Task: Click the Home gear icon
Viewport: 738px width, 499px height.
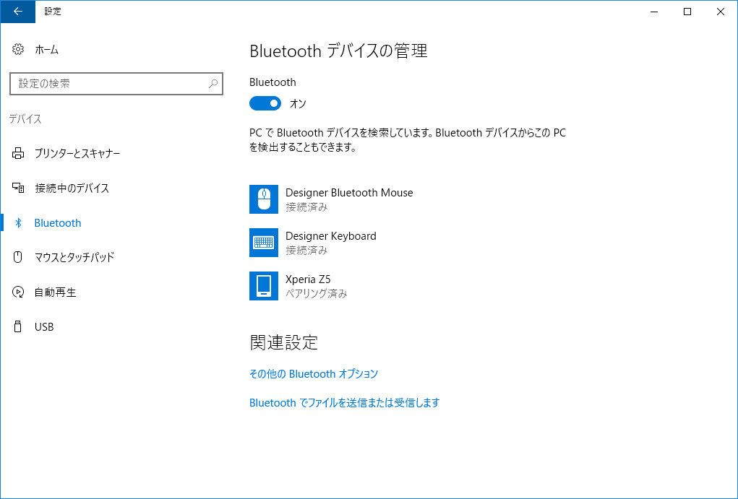Action: 18,50
